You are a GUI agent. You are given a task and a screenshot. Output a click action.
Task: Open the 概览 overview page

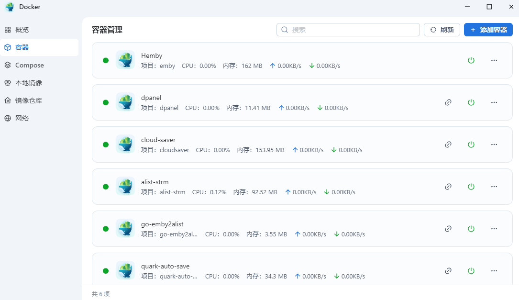click(39, 30)
